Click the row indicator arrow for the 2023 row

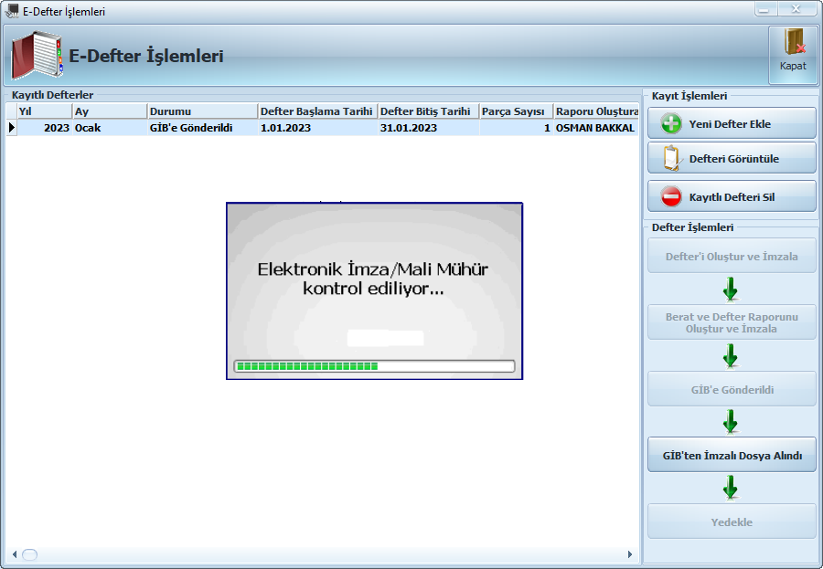(12, 128)
